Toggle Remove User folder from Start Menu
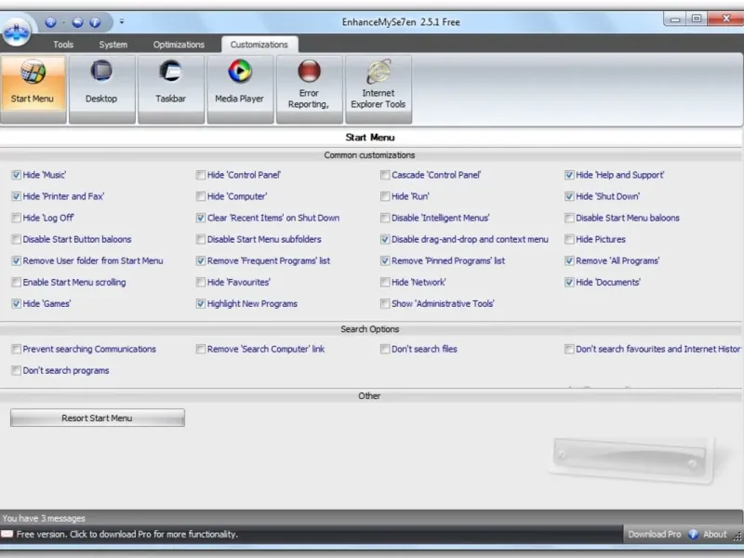Viewport: 744px width, 558px height. point(17,261)
